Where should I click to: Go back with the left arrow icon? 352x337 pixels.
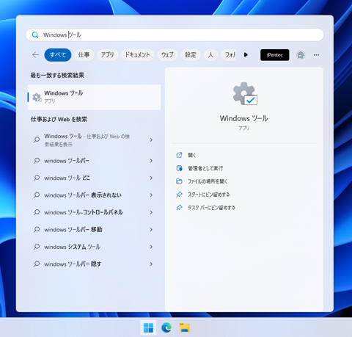coord(36,55)
